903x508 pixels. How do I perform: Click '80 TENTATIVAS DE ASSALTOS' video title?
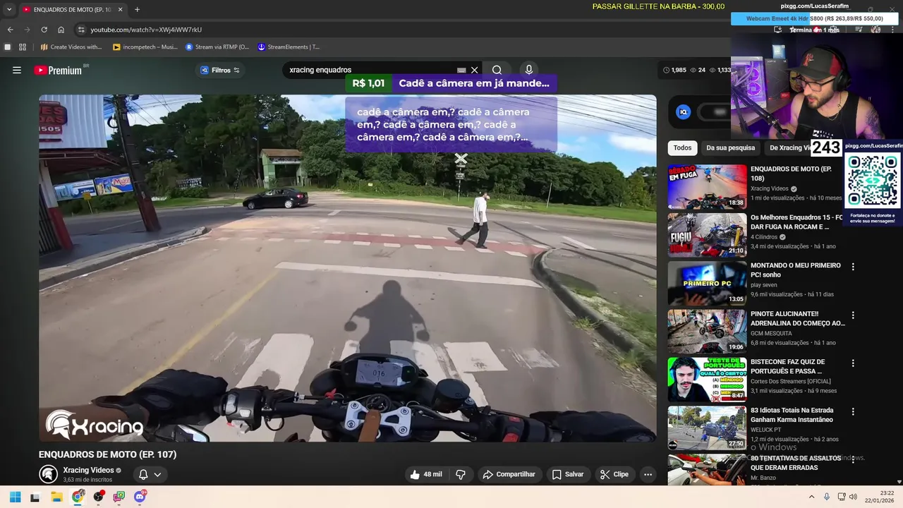point(796,463)
